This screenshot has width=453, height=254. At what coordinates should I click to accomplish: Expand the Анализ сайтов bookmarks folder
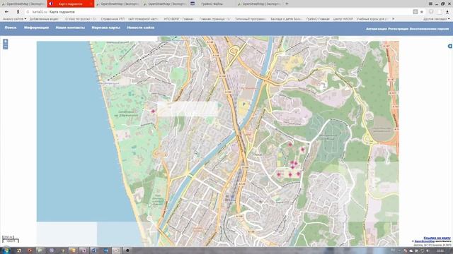(x=14, y=19)
